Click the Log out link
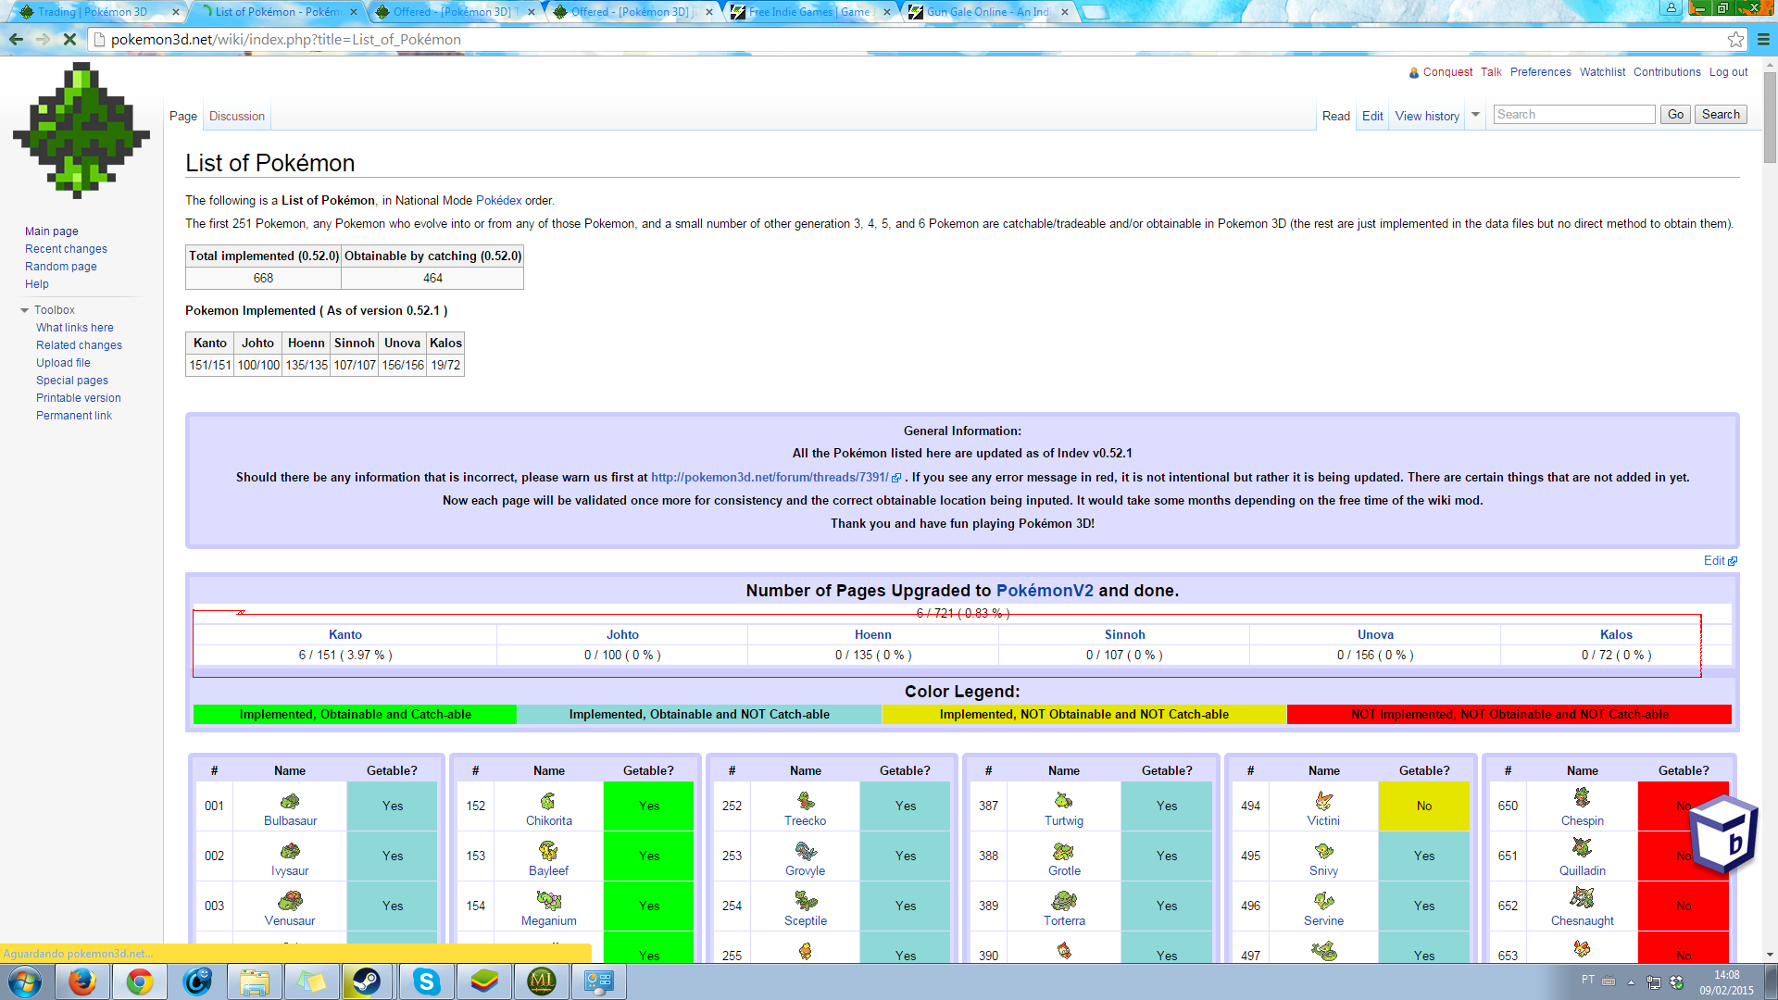This screenshot has height=1000, width=1778. coord(1728,72)
